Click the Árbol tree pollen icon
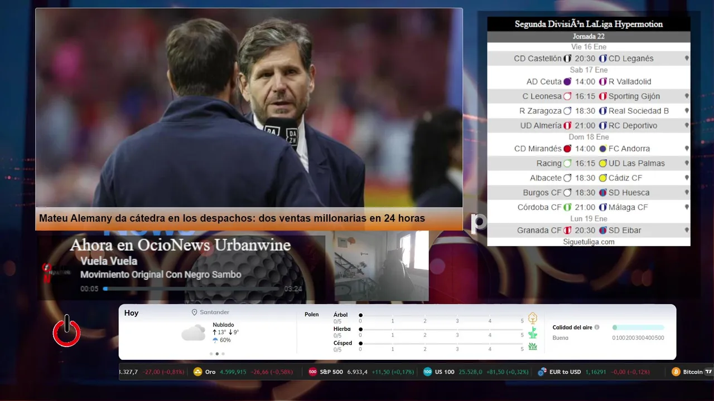The width and height of the screenshot is (714, 401). (533, 318)
